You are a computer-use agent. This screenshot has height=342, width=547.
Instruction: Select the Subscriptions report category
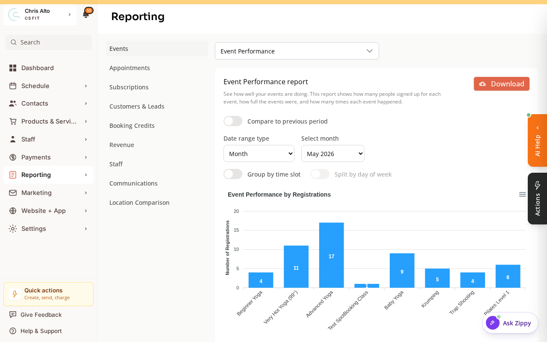157,87
